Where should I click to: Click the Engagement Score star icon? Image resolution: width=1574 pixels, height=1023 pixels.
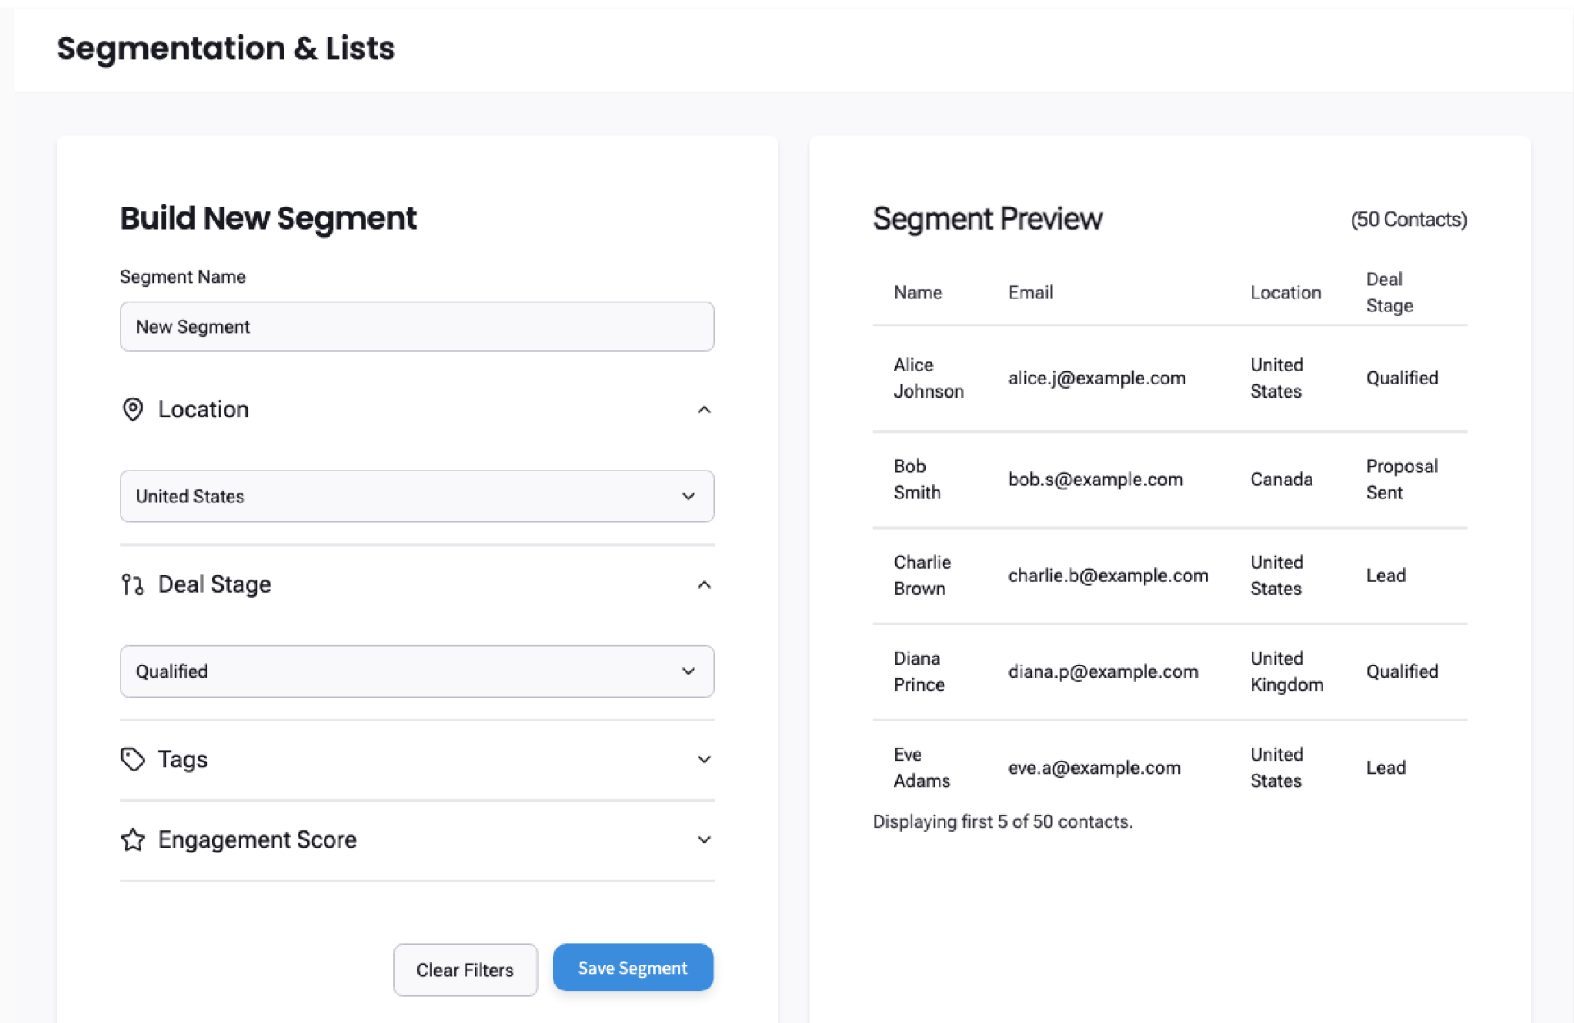[x=133, y=839]
